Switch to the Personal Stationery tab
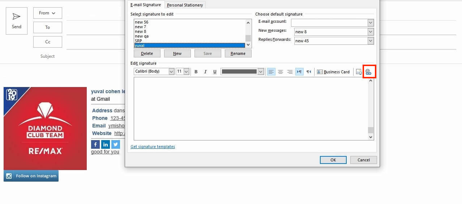The image size is (462, 204). (185, 5)
